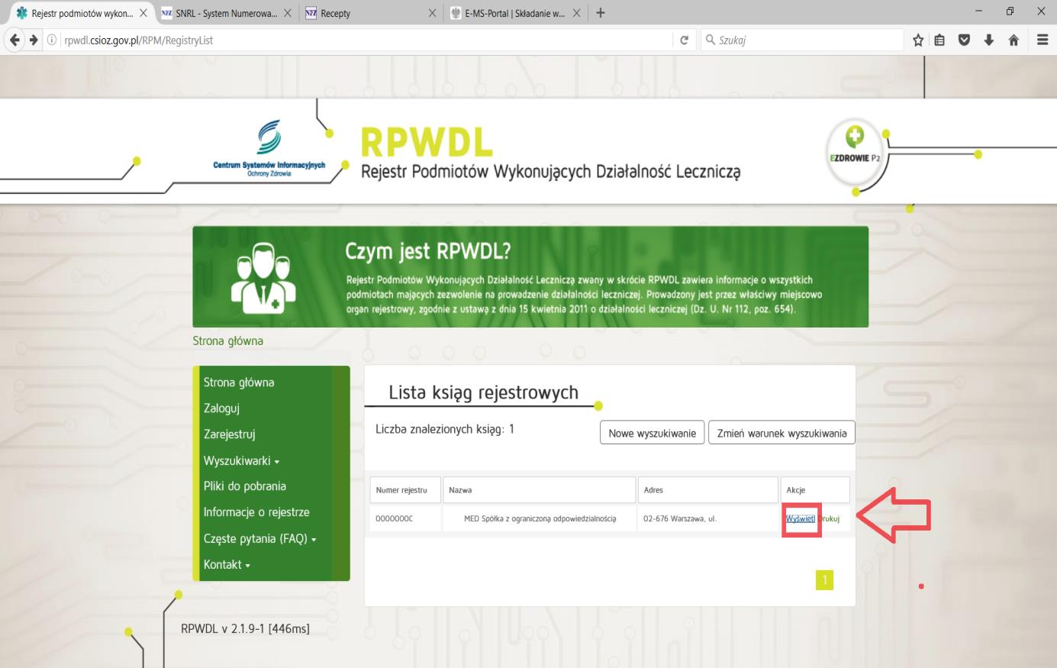
Task: Click the 0000000C register number cell
Action: point(405,518)
